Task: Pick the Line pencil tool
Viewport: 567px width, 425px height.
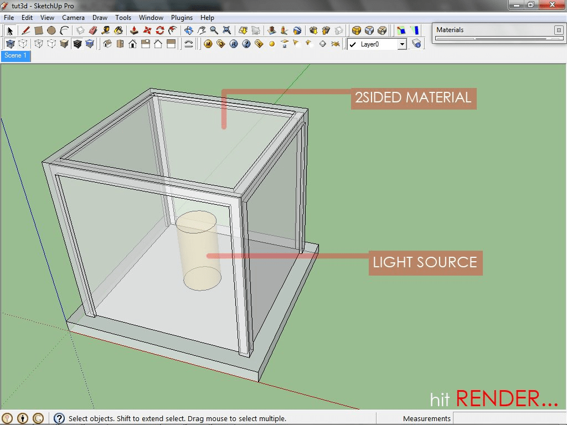Action: 25,31
